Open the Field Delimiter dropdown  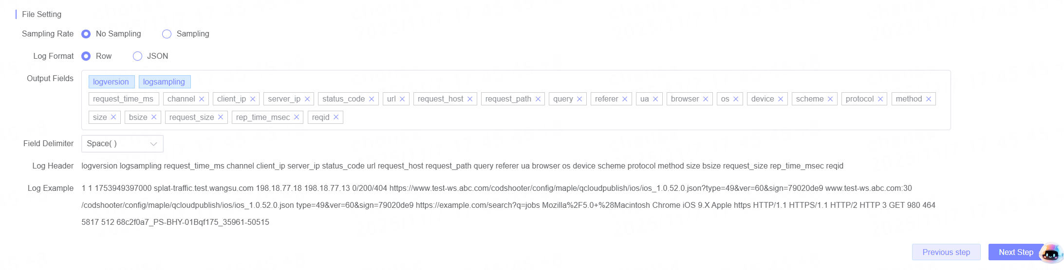122,144
